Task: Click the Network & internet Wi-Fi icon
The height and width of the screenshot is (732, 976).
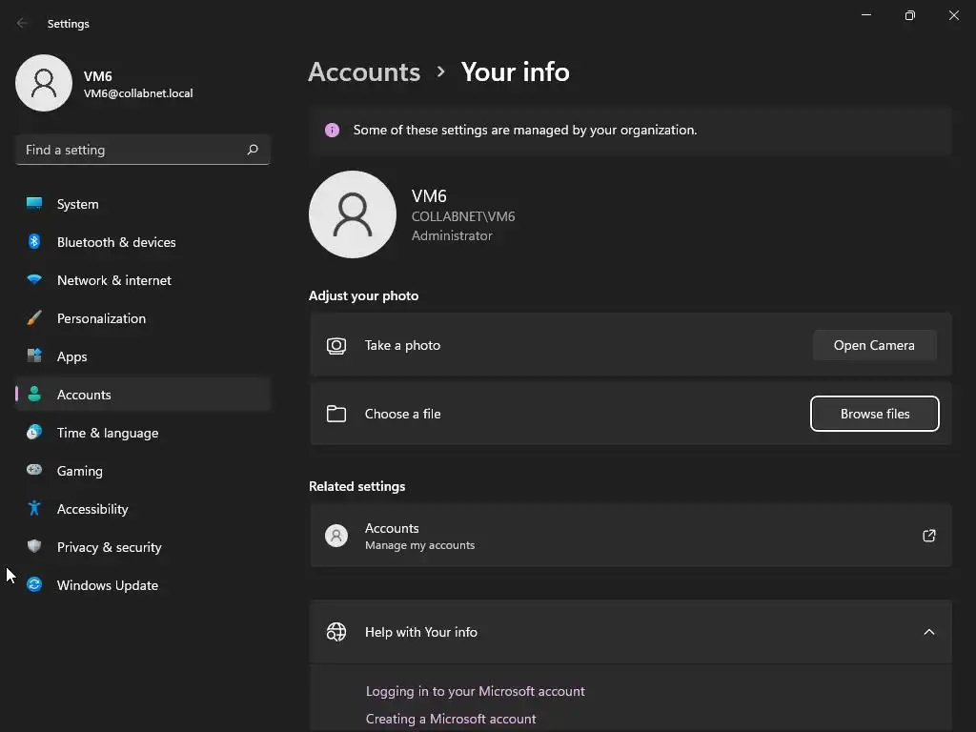Action: tap(34, 280)
